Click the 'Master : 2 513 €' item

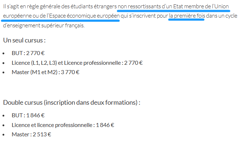(31, 135)
